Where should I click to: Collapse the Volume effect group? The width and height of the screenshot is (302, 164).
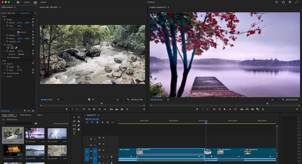pos(2,64)
